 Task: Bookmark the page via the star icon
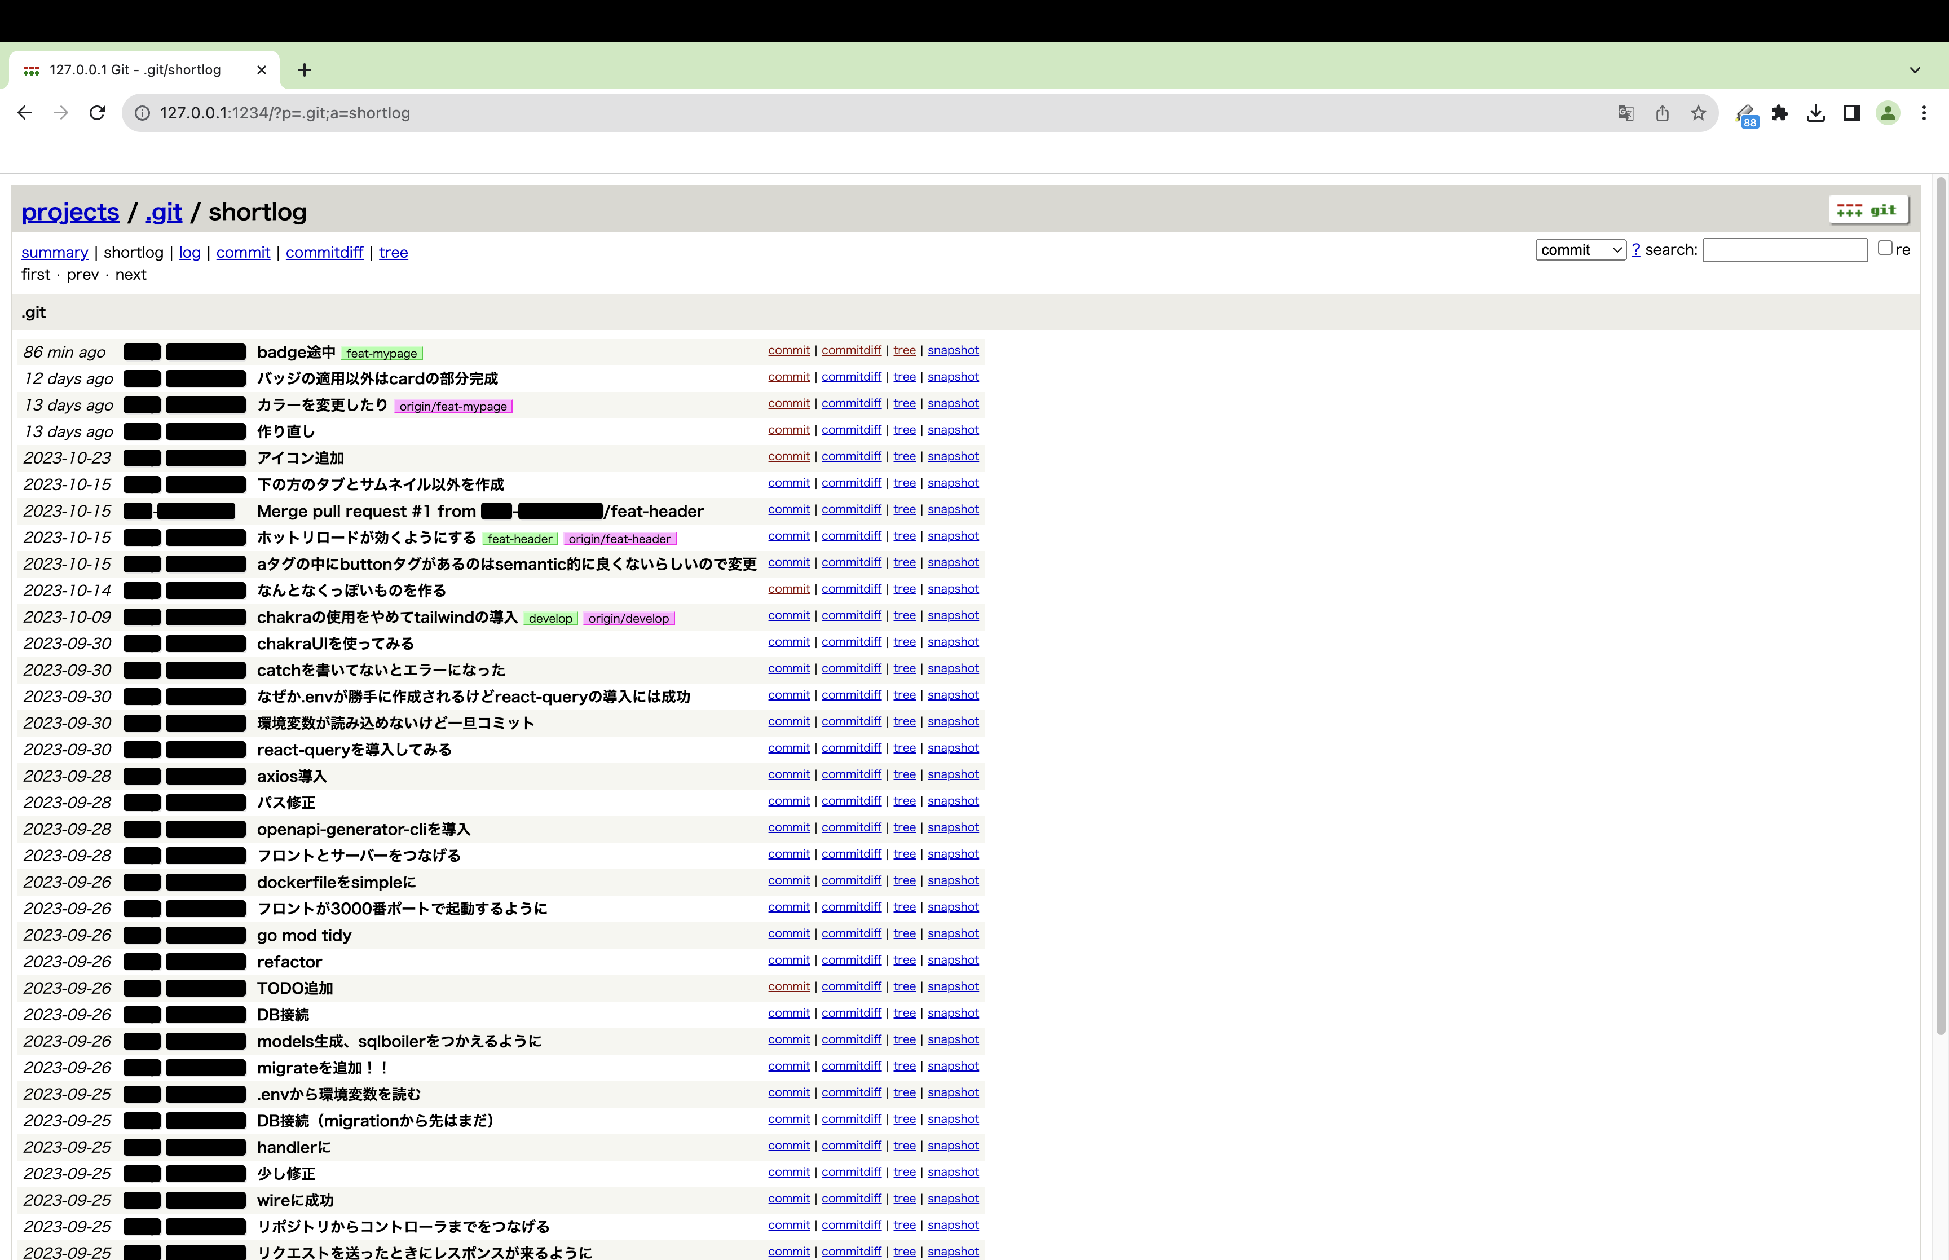click(1698, 113)
